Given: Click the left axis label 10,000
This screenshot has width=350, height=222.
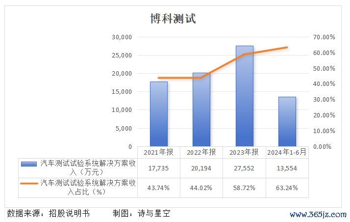Looking at the screenshot, I should point(122,110).
